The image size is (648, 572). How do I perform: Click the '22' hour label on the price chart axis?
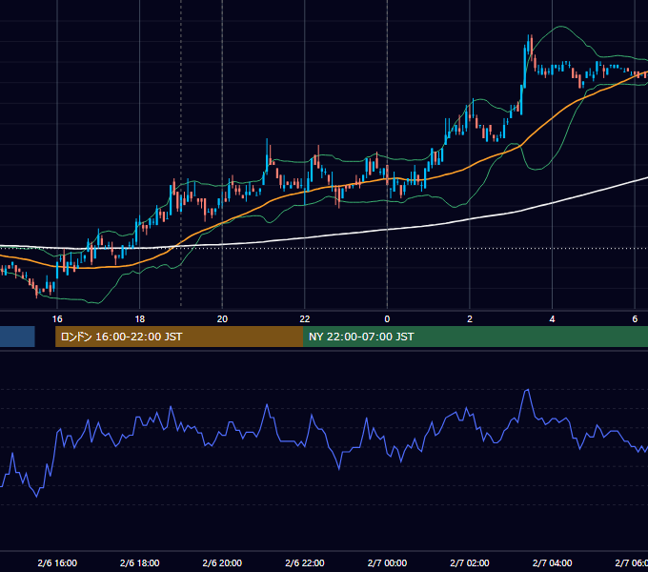[x=305, y=318]
